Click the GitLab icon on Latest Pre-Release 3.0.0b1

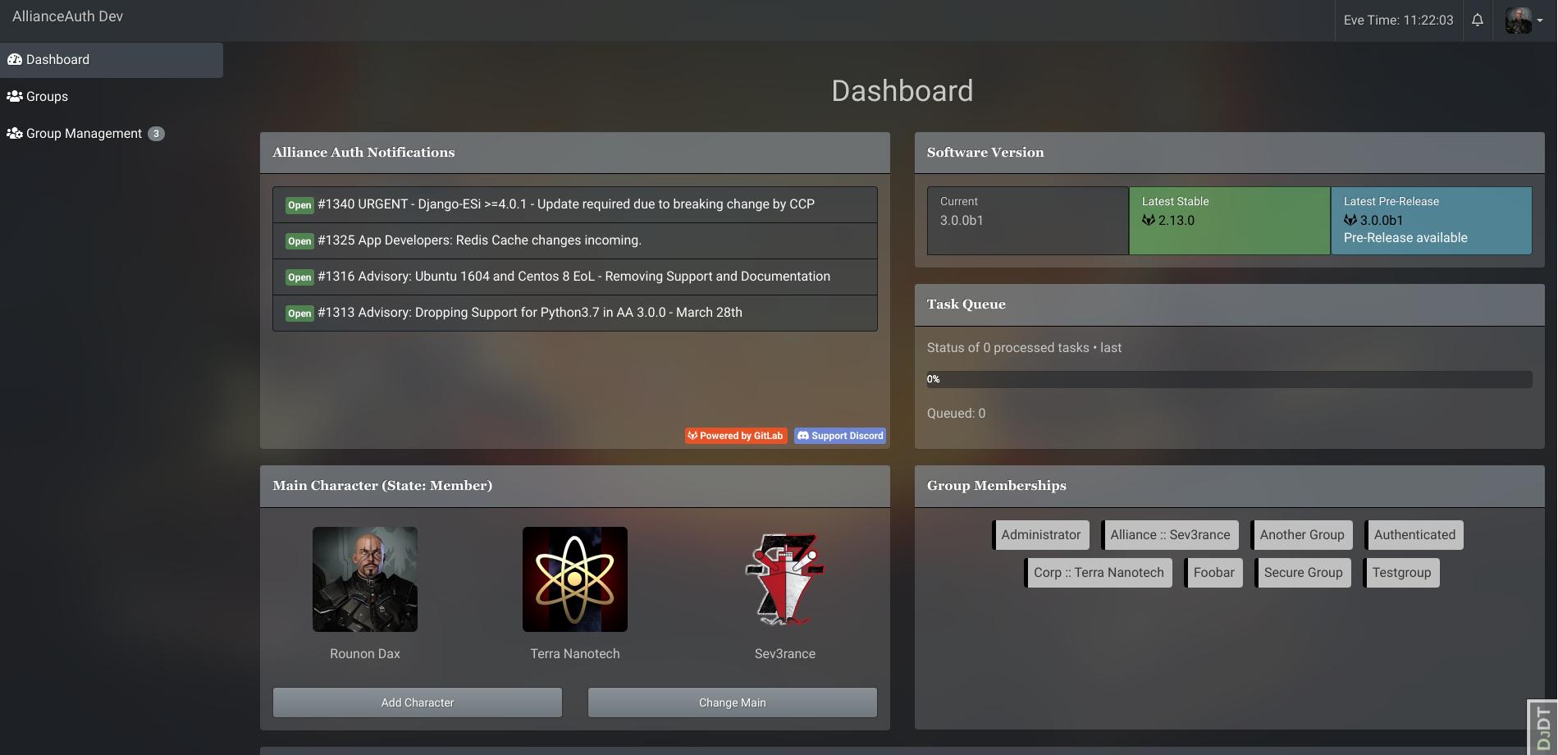pos(1349,220)
